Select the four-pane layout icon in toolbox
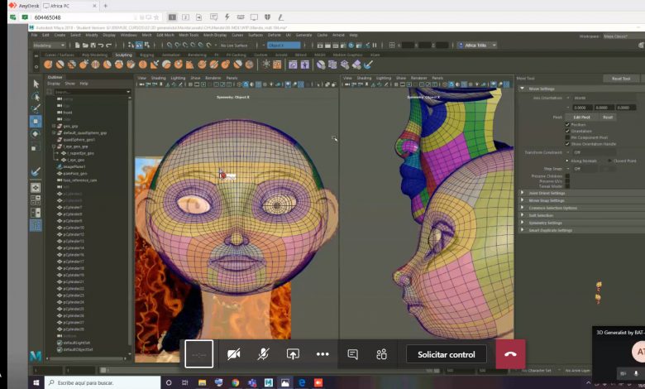This screenshot has width=645, height=389. pyautogui.click(x=36, y=200)
